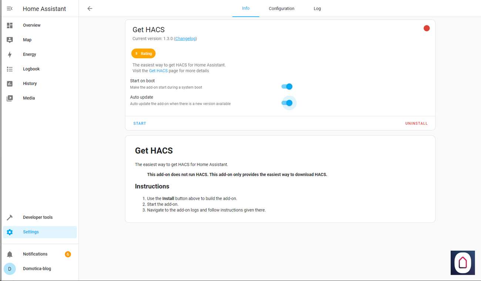Click the 'Use the Install button' instruction step
This screenshot has width=481, height=281.
pyautogui.click(x=192, y=198)
